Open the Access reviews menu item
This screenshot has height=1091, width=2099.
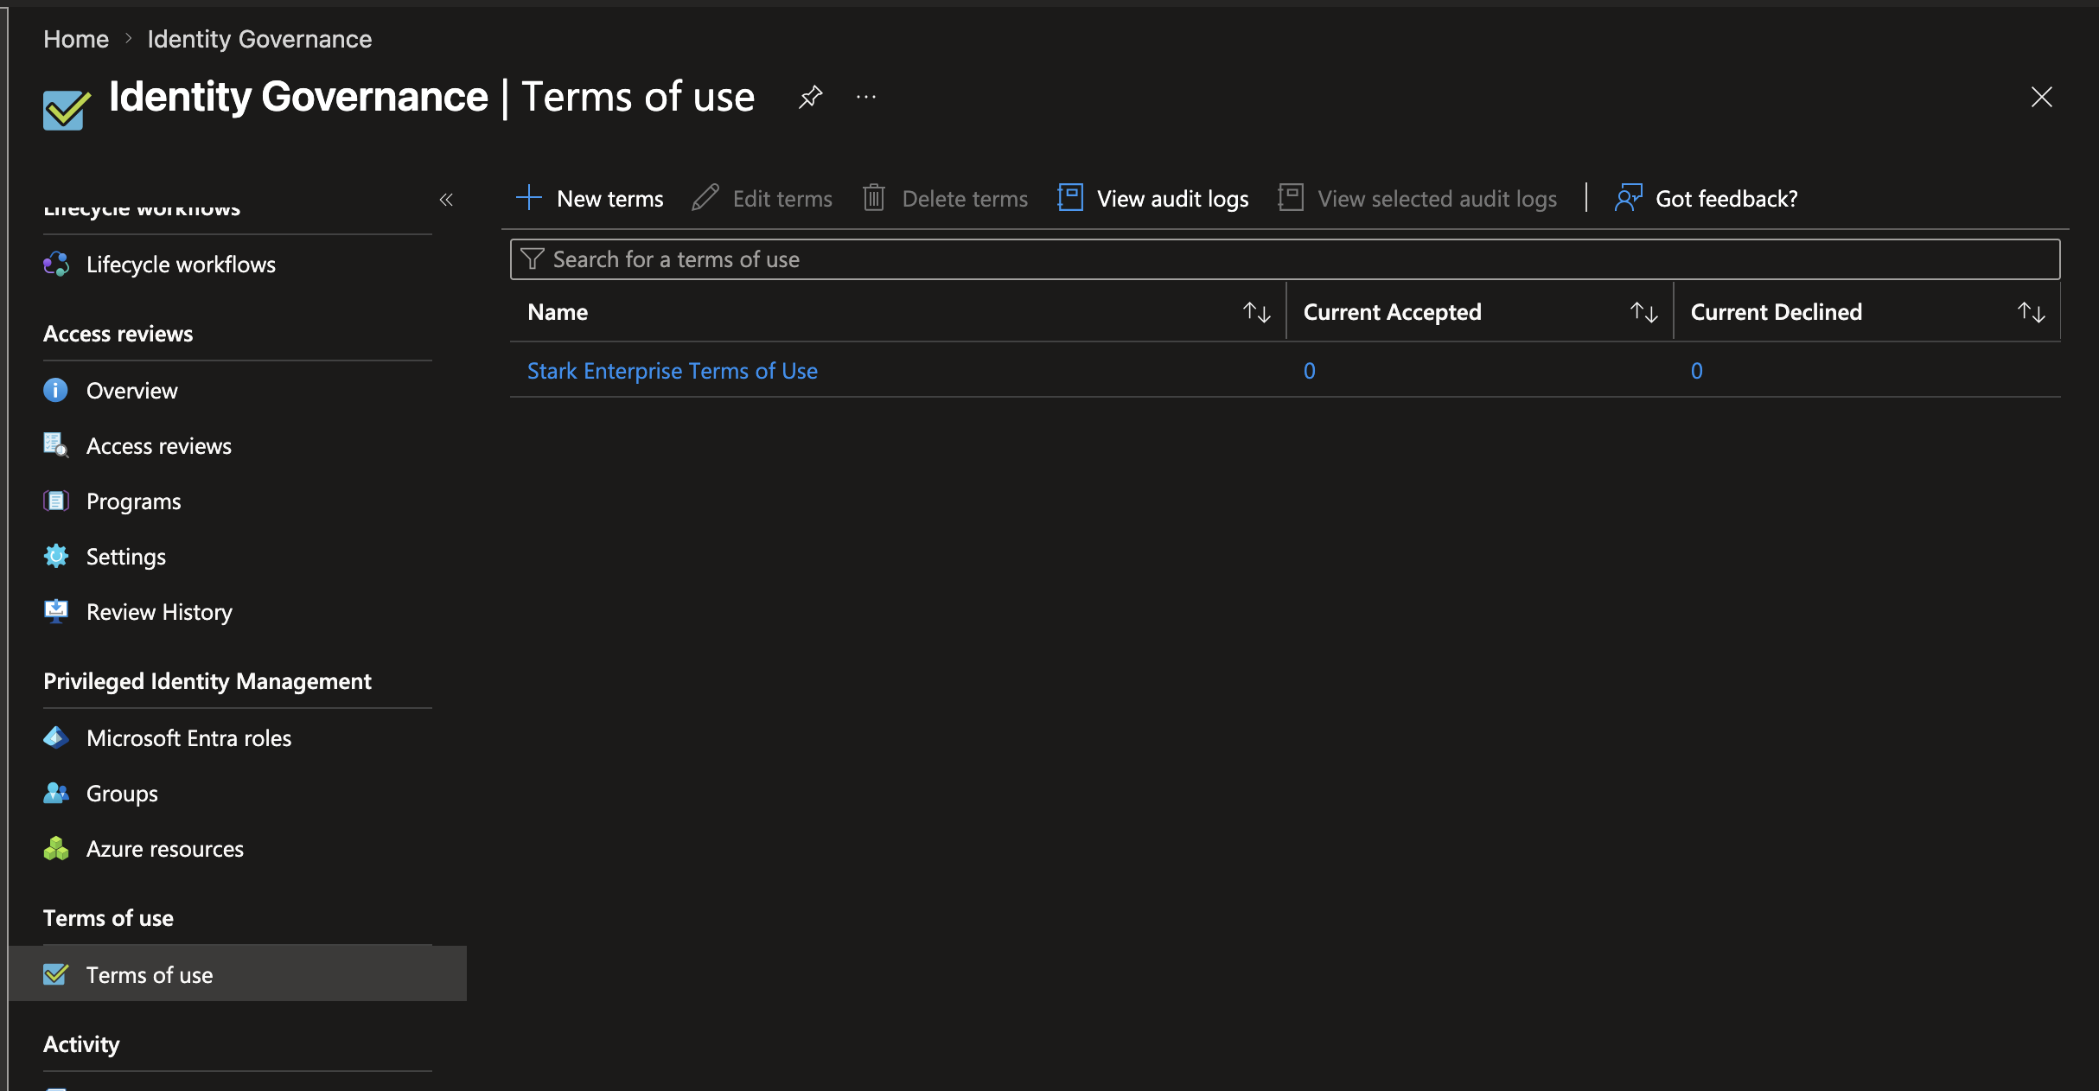pyautogui.click(x=159, y=446)
